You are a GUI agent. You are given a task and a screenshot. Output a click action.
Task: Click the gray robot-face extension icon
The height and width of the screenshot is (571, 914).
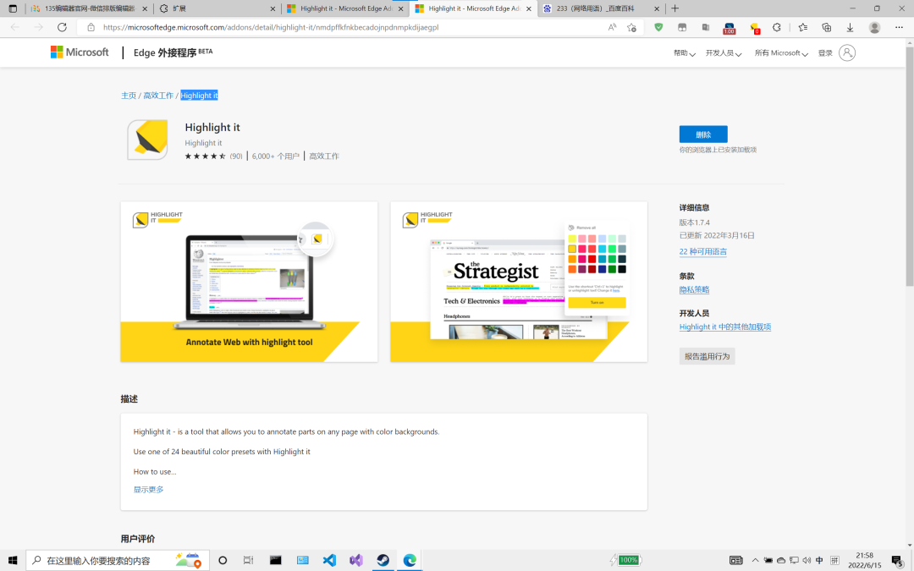tap(682, 27)
